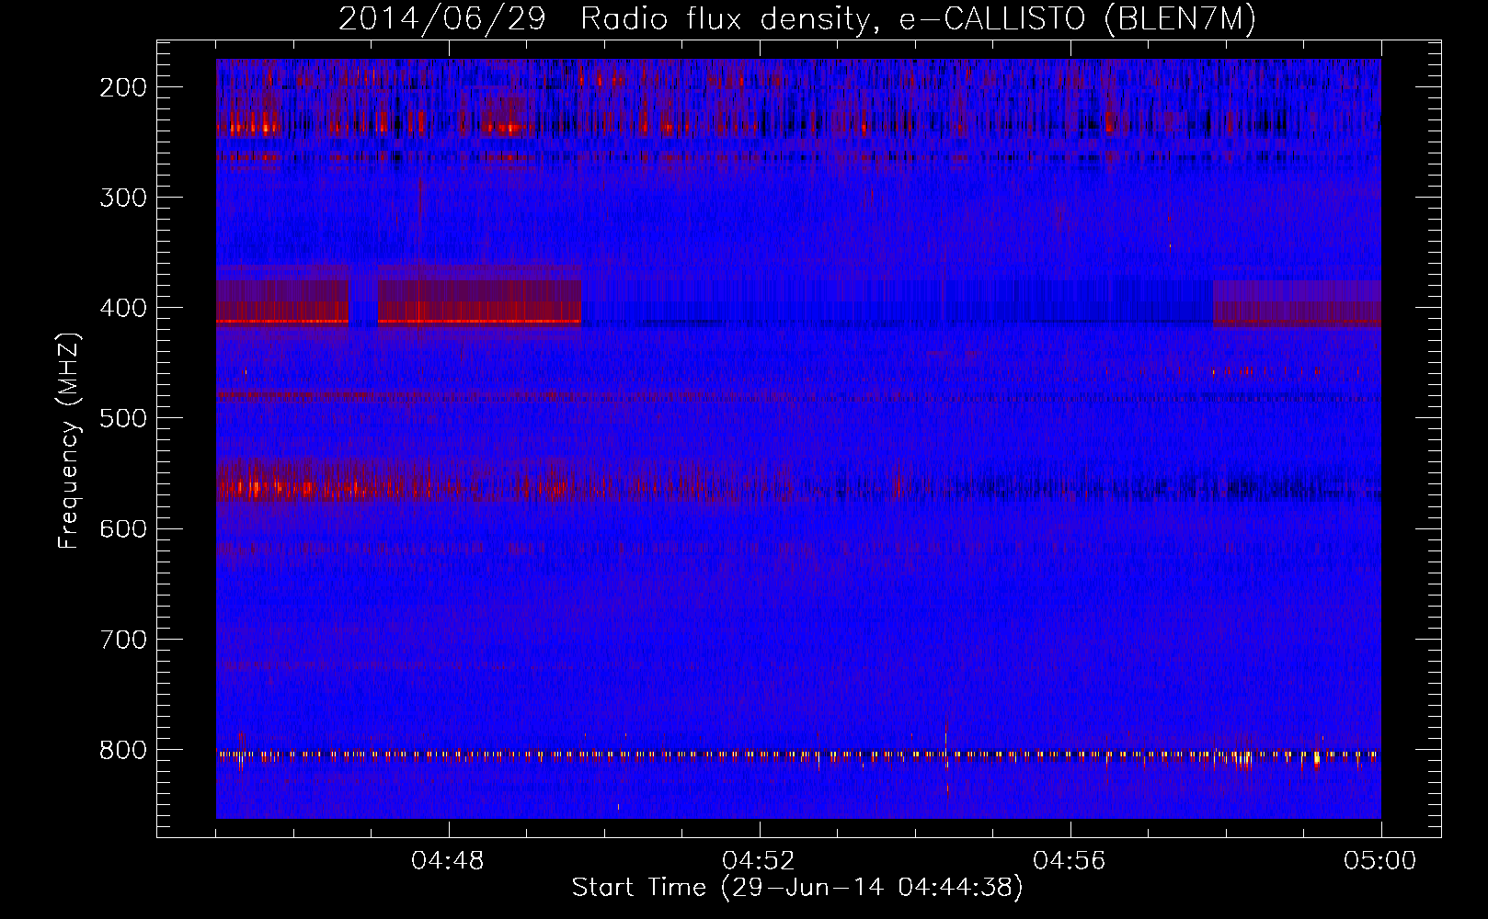The height and width of the screenshot is (919, 1488).
Task: Click the 600 frequency tick label
Action: [122, 528]
